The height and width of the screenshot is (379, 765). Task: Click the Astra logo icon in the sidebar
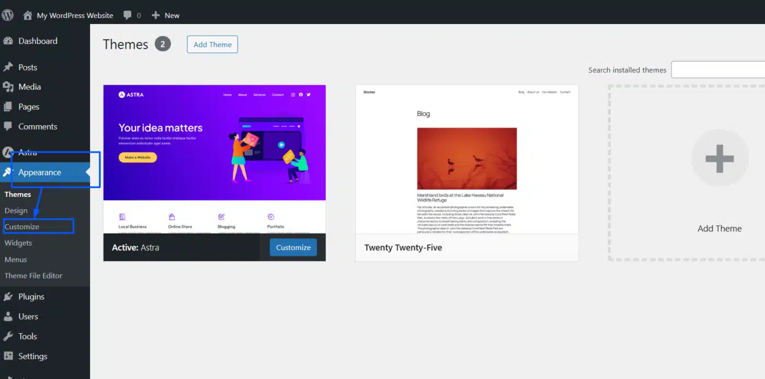[8, 153]
